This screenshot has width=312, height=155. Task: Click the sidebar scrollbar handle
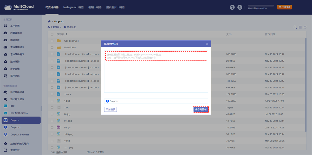(41, 109)
